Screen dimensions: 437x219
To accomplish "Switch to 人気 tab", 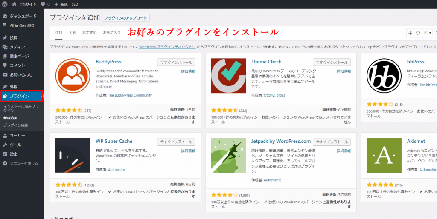I will [73, 33].
